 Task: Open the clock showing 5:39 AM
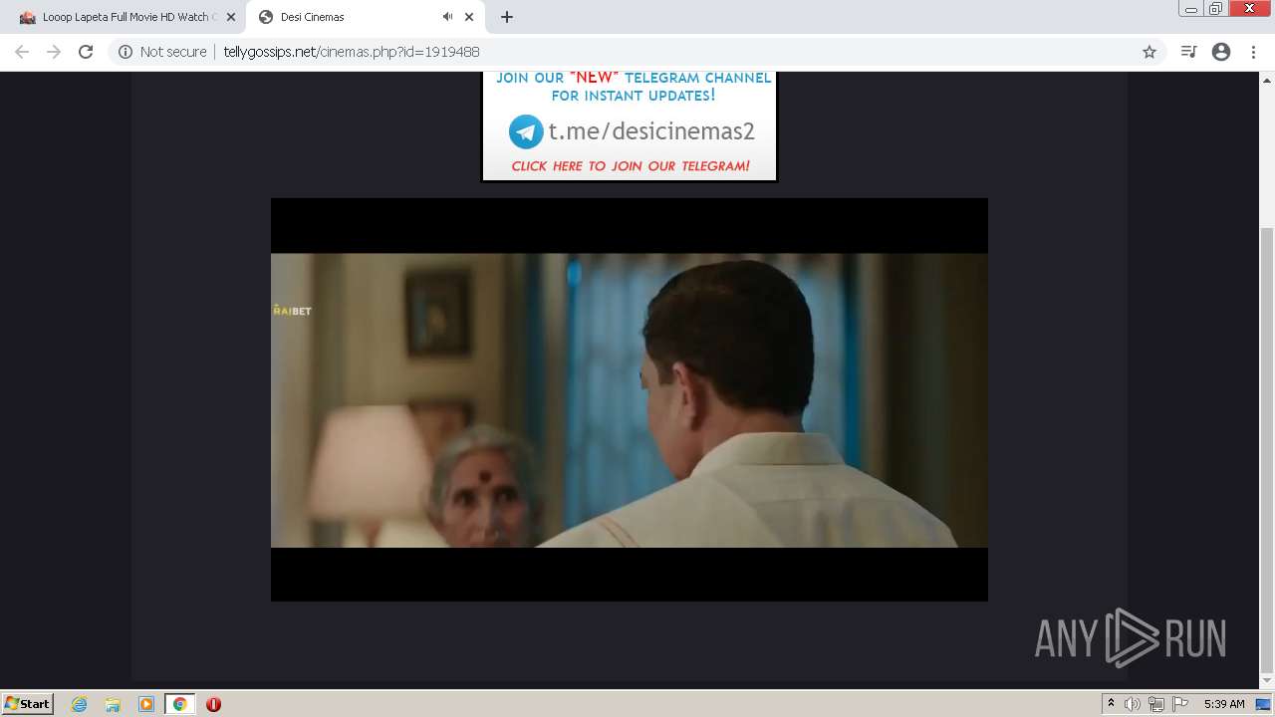pyautogui.click(x=1224, y=704)
